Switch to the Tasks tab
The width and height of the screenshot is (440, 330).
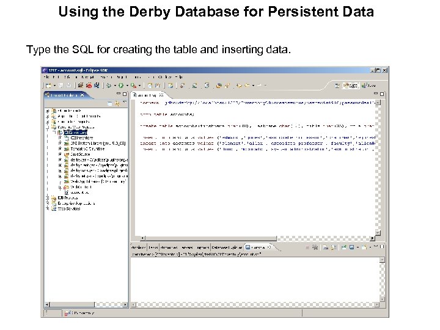point(153,248)
